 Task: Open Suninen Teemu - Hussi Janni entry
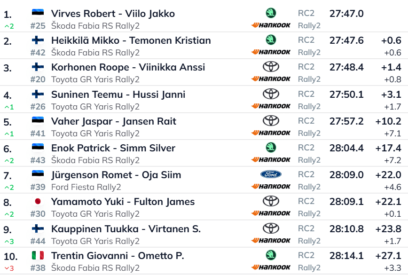click(x=118, y=94)
